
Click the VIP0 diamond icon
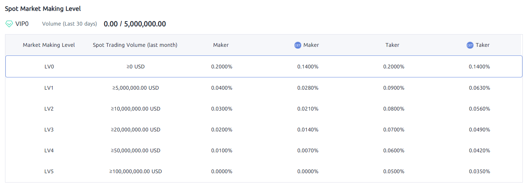(9, 24)
